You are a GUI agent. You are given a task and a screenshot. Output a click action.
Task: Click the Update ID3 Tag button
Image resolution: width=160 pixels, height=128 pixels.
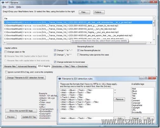pyautogui.click(x=29, y=117)
